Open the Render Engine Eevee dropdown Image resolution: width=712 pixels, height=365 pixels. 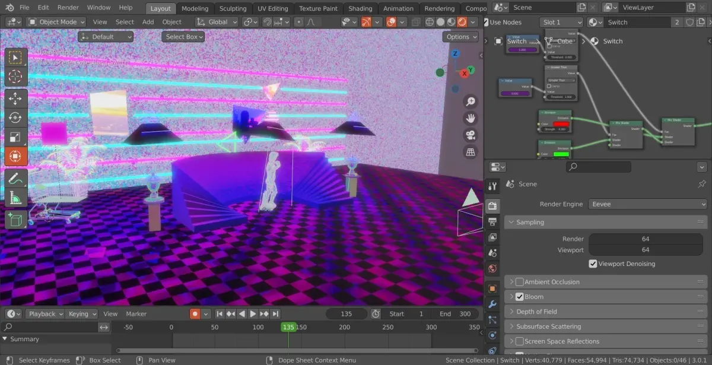tap(649, 204)
